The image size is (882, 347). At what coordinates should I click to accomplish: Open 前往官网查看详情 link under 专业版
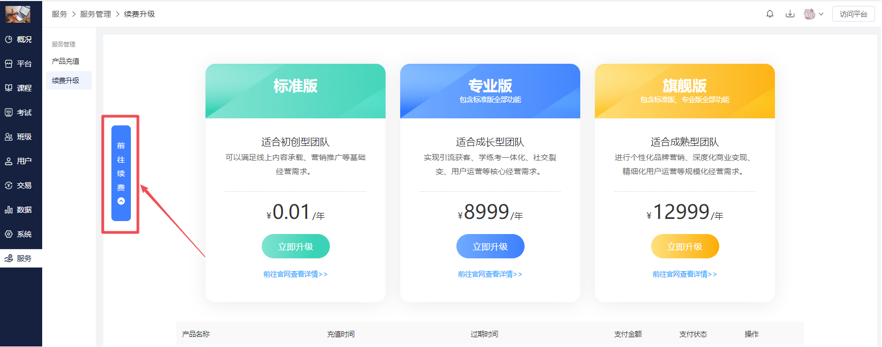pyautogui.click(x=490, y=274)
